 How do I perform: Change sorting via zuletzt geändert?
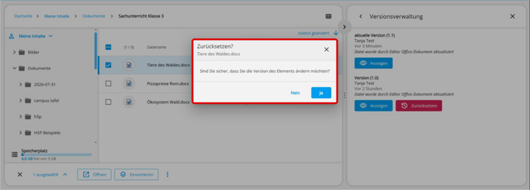(x=313, y=33)
